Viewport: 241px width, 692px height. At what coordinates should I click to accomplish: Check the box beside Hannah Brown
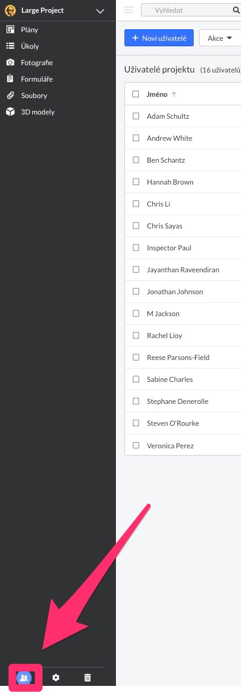(136, 182)
